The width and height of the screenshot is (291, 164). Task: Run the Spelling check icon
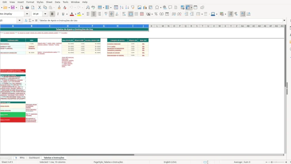pyautogui.click(x=93, y=7)
